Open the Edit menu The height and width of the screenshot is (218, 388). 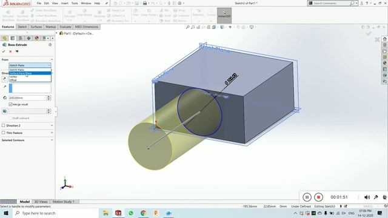(47, 3)
